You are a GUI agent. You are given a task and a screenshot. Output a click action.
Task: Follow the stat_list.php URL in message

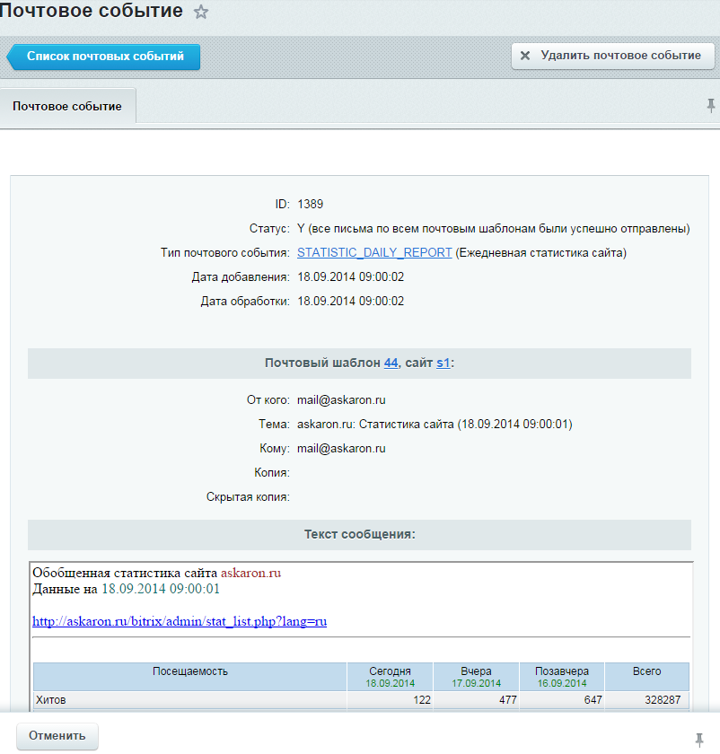point(180,621)
